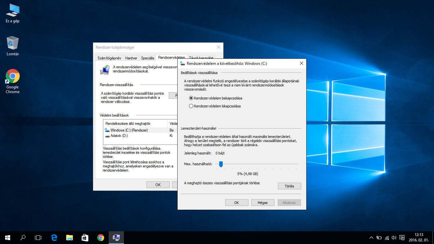Screen dimensions: 434x244
Task: Click the Max. használható slider thumb
Action: point(221,164)
